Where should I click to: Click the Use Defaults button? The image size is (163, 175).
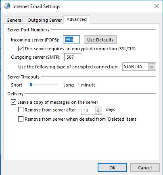tap(100, 40)
